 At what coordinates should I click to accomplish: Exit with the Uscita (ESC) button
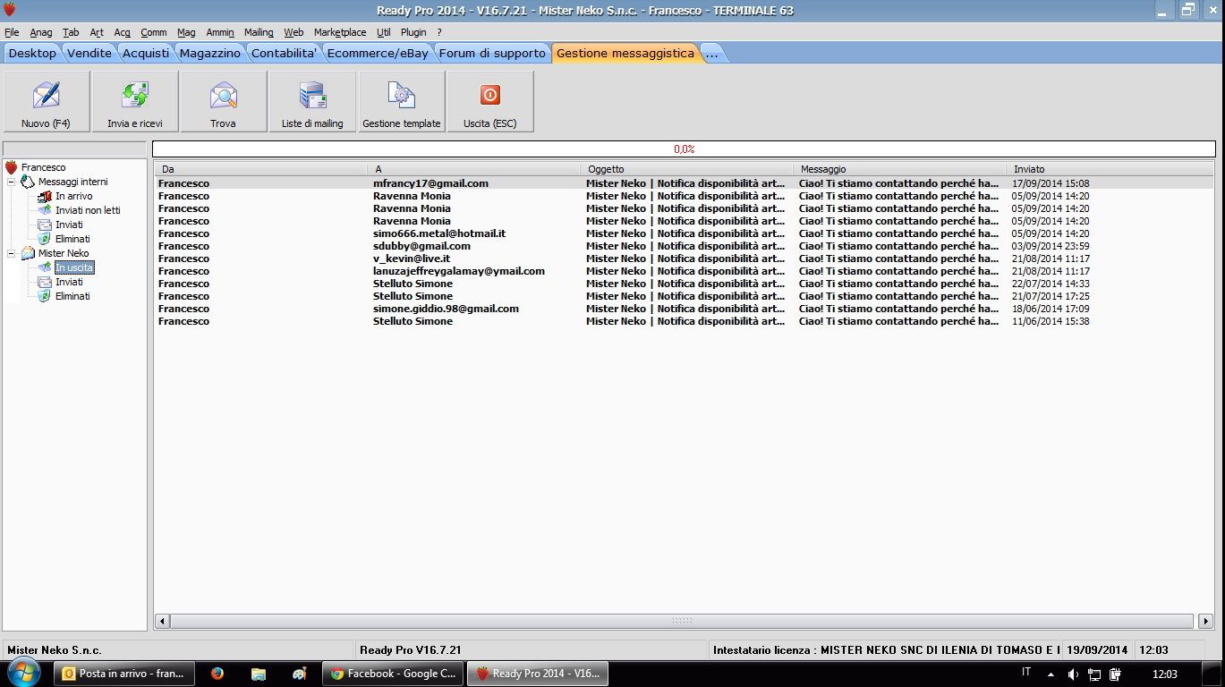(x=490, y=102)
